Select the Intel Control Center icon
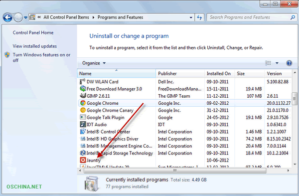The width and height of the screenshot is (299, 196). point(83,132)
